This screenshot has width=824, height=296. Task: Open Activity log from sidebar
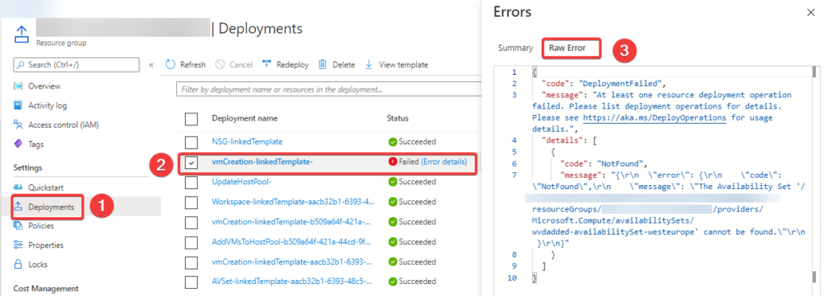pos(47,105)
